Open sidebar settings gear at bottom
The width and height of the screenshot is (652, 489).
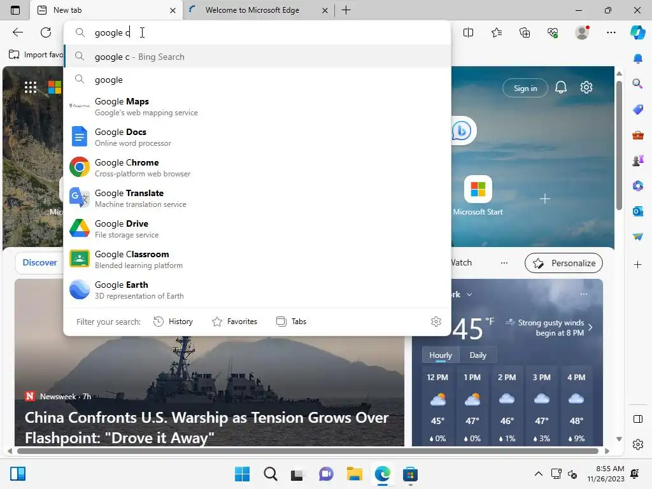point(638,444)
